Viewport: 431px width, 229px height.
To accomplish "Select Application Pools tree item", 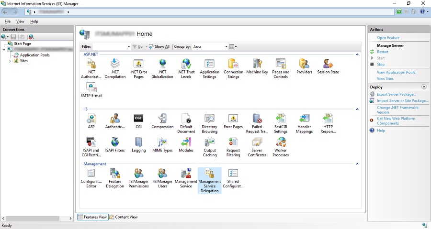I will (x=34, y=55).
